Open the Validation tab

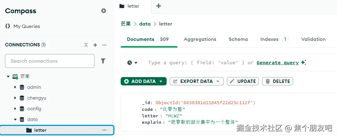(313, 39)
